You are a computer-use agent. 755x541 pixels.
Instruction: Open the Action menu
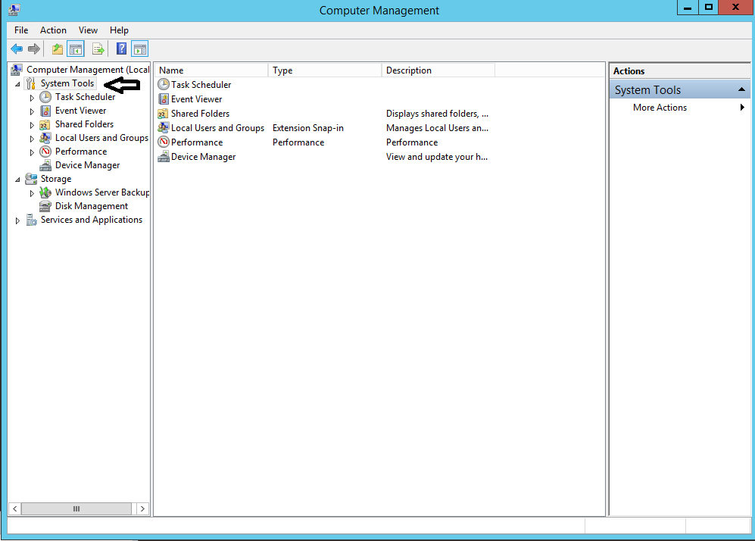coord(53,30)
